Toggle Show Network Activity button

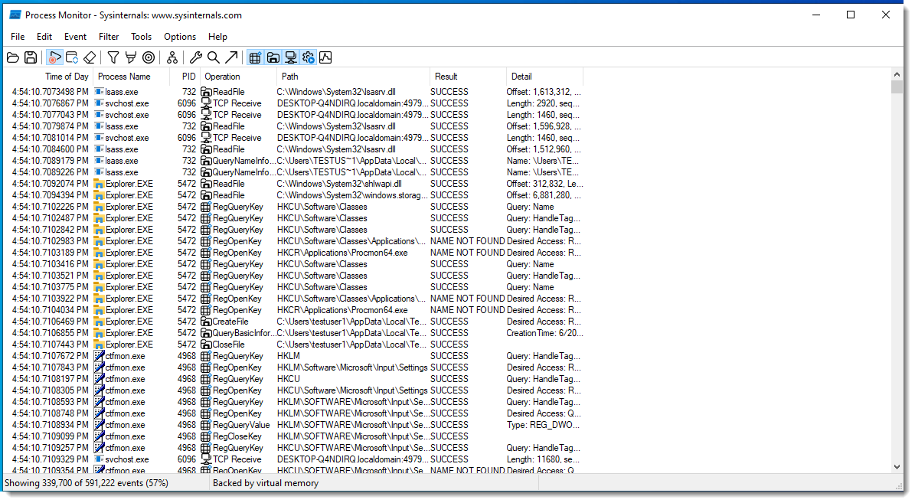tap(291, 57)
